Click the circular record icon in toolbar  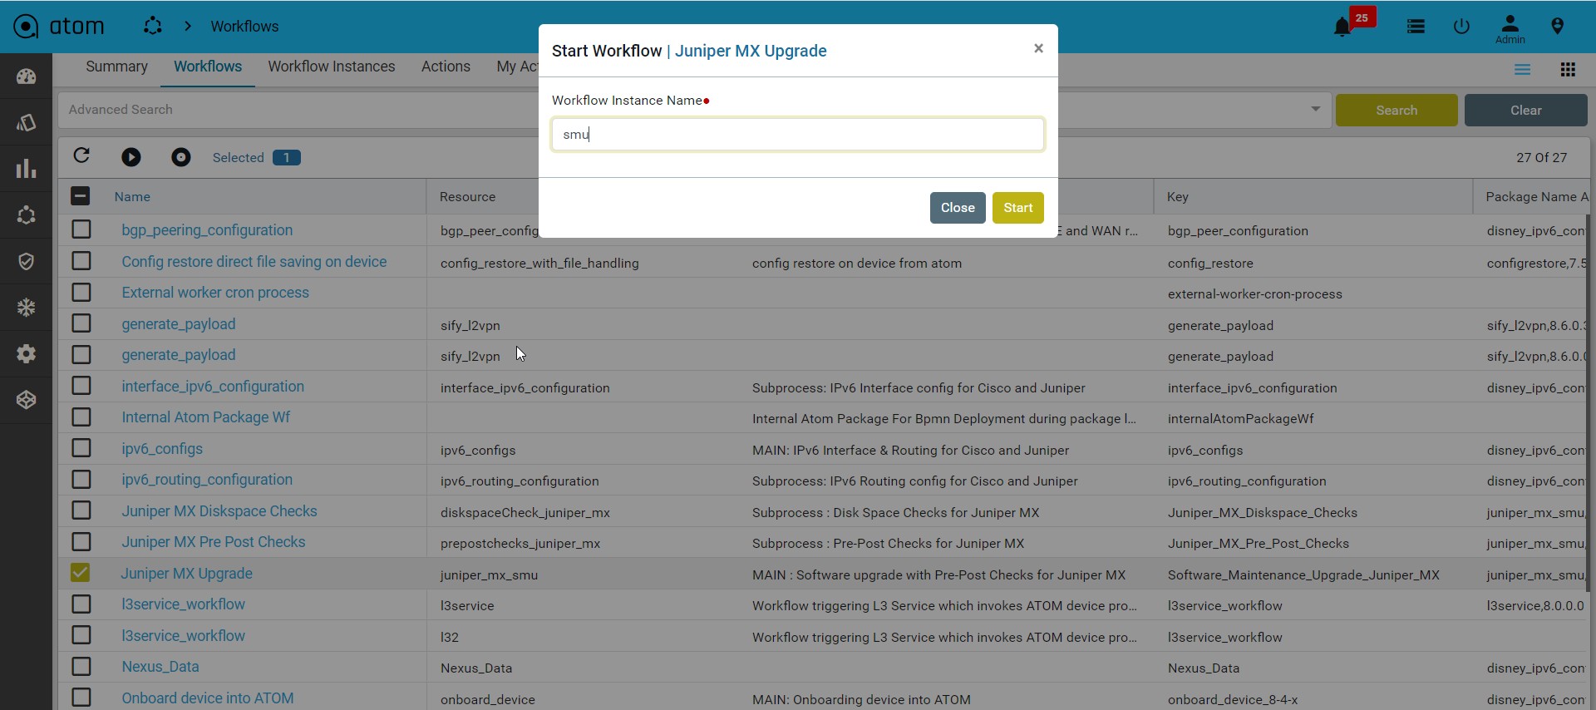181,157
